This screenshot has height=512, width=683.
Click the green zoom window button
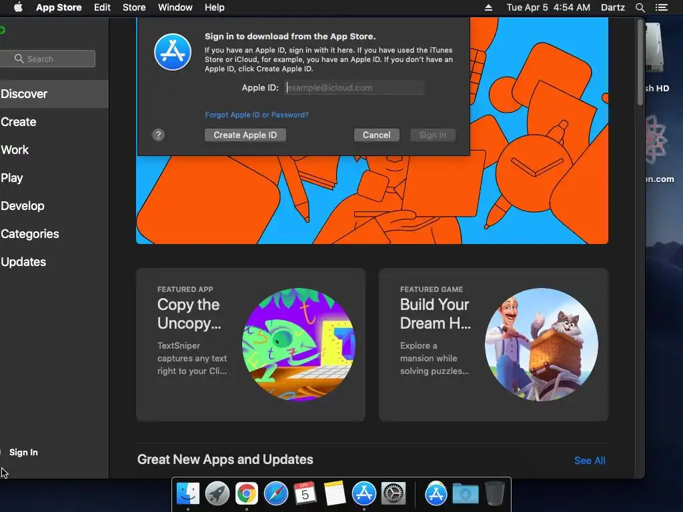(2, 30)
